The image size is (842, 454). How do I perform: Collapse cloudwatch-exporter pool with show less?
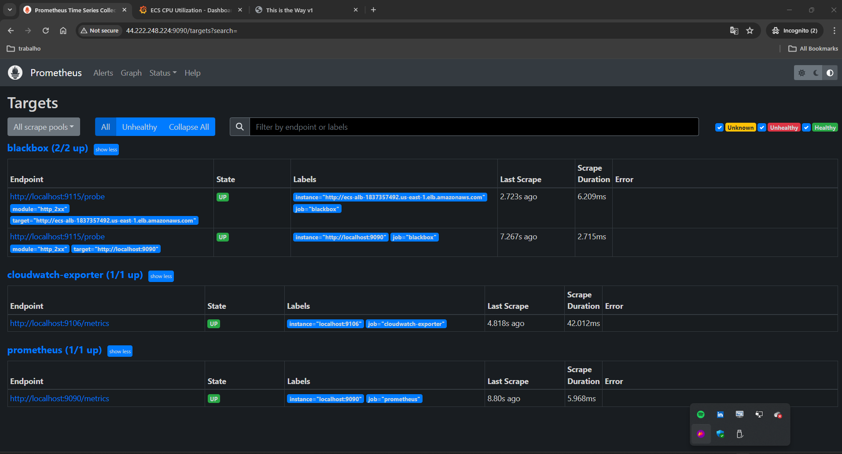click(161, 276)
